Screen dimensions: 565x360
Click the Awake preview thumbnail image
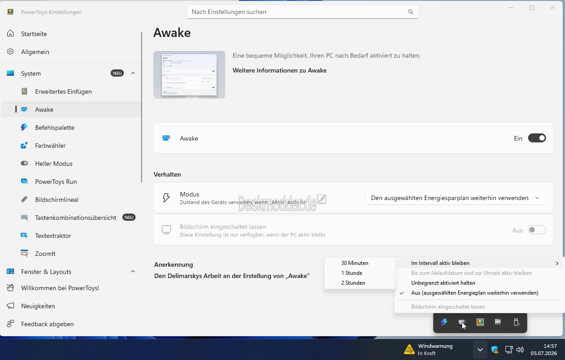click(189, 75)
